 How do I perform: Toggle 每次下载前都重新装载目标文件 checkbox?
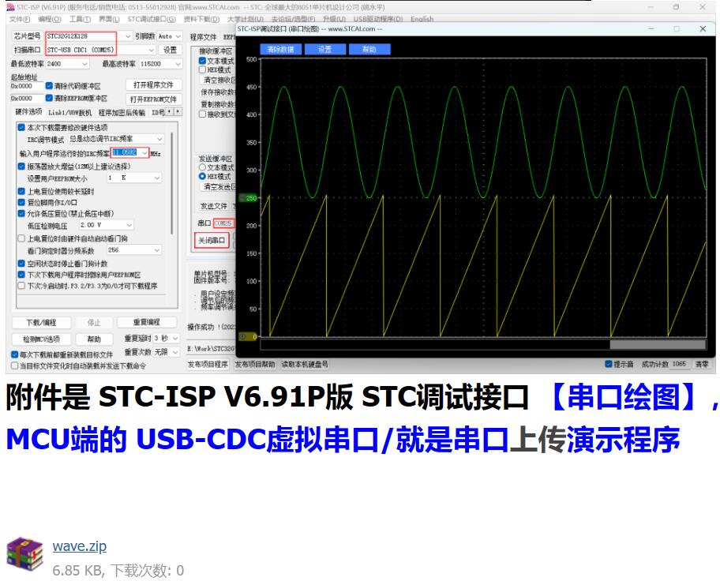click(x=15, y=354)
